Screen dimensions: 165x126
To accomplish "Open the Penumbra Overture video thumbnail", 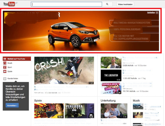I will pyautogui.click(x=79, y=111).
